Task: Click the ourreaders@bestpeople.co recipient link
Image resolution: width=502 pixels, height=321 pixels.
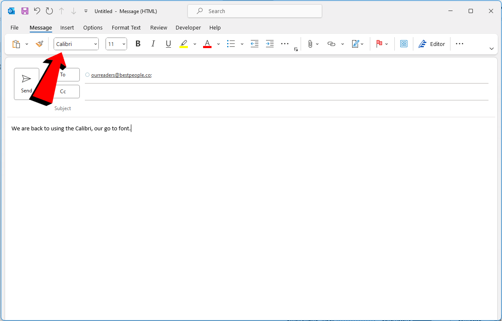Action: [121, 75]
